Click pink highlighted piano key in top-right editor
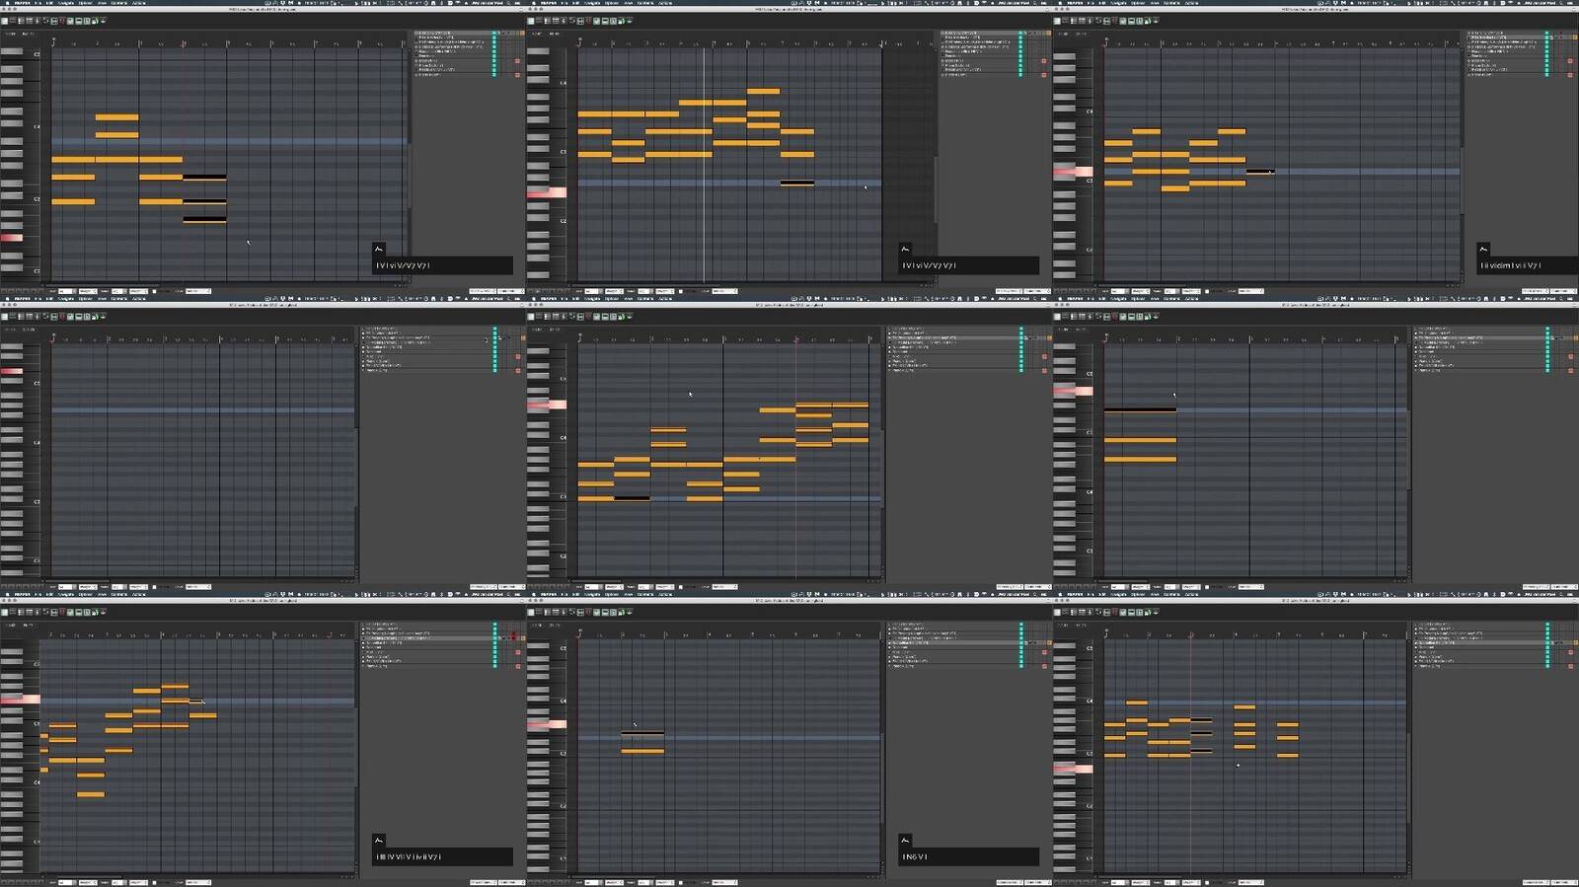This screenshot has width=1579, height=887. (x=1072, y=172)
